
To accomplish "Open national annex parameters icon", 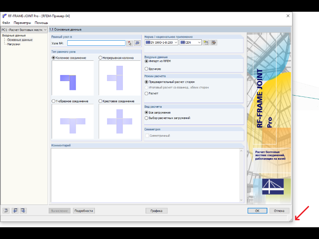I will coord(214,42).
